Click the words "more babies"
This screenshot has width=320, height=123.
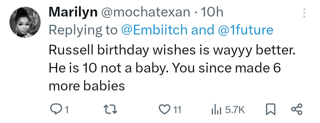(87, 86)
